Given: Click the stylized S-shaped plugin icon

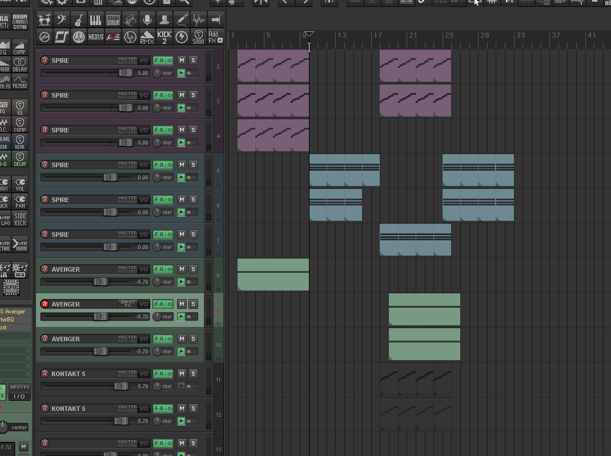Looking at the screenshot, I should point(62,37).
